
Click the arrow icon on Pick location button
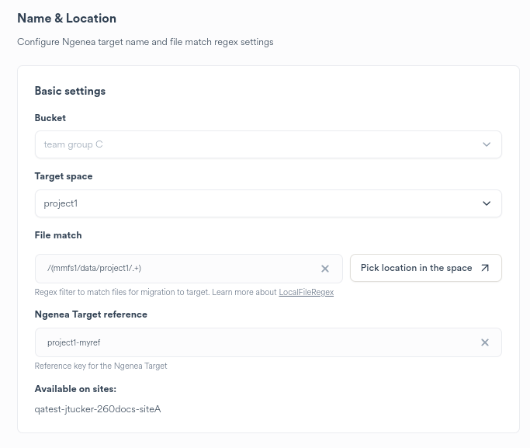pos(485,268)
